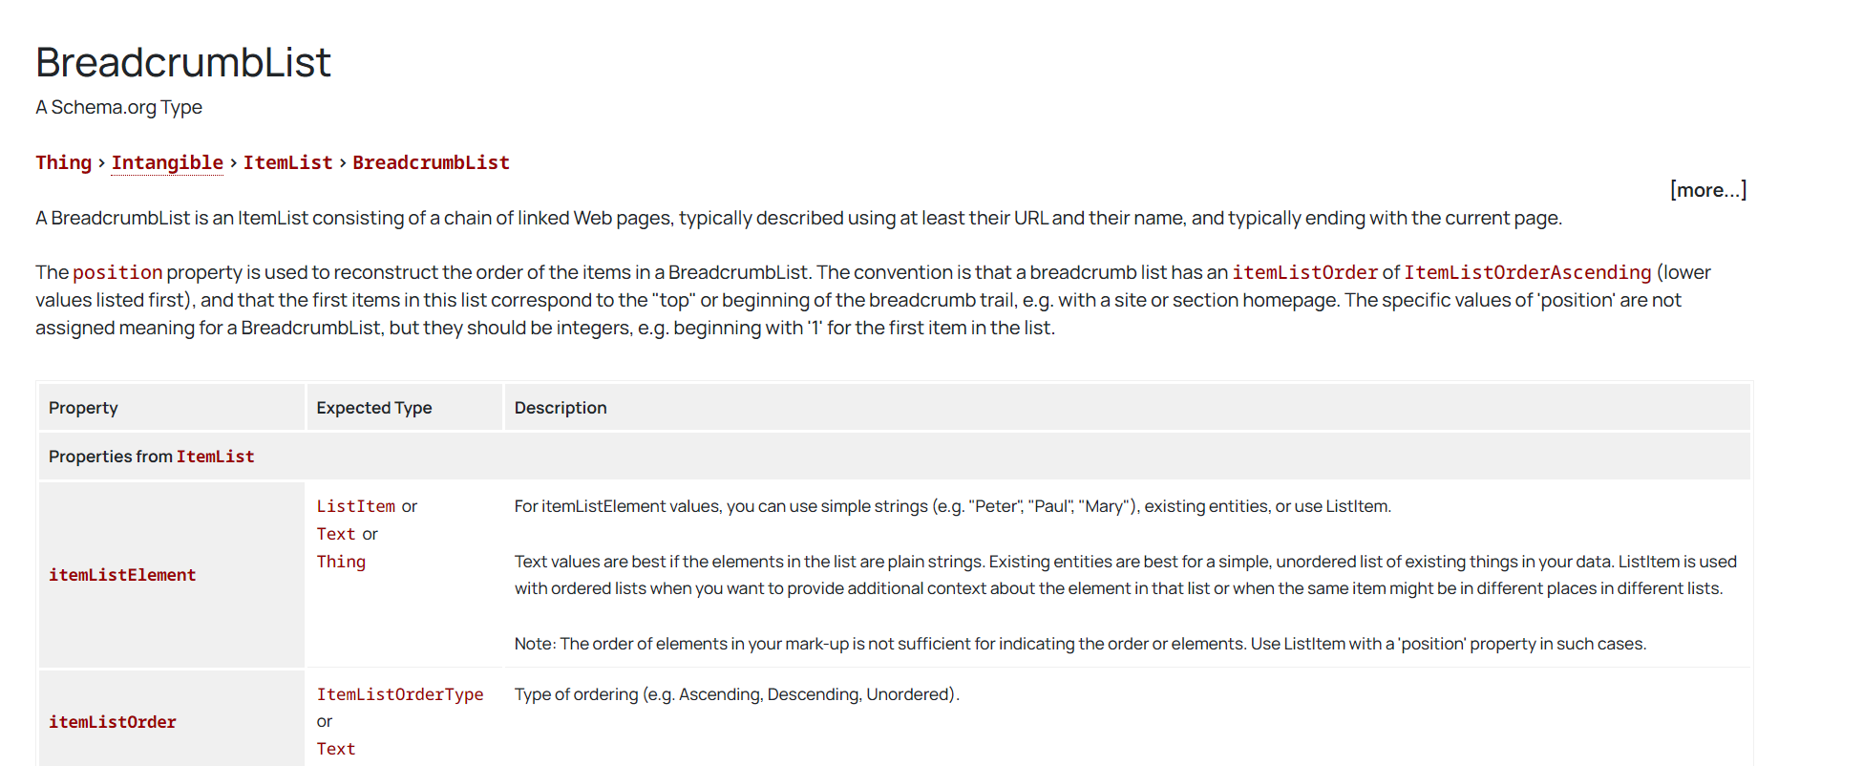Go to ItemList in the breadcrumb trail
Image resolution: width=1863 pixels, height=766 pixels.
tap(287, 163)
